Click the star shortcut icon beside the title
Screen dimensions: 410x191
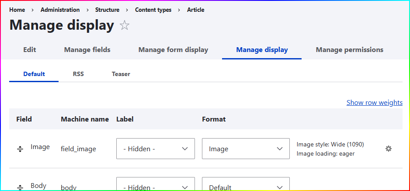click(125, 26)
